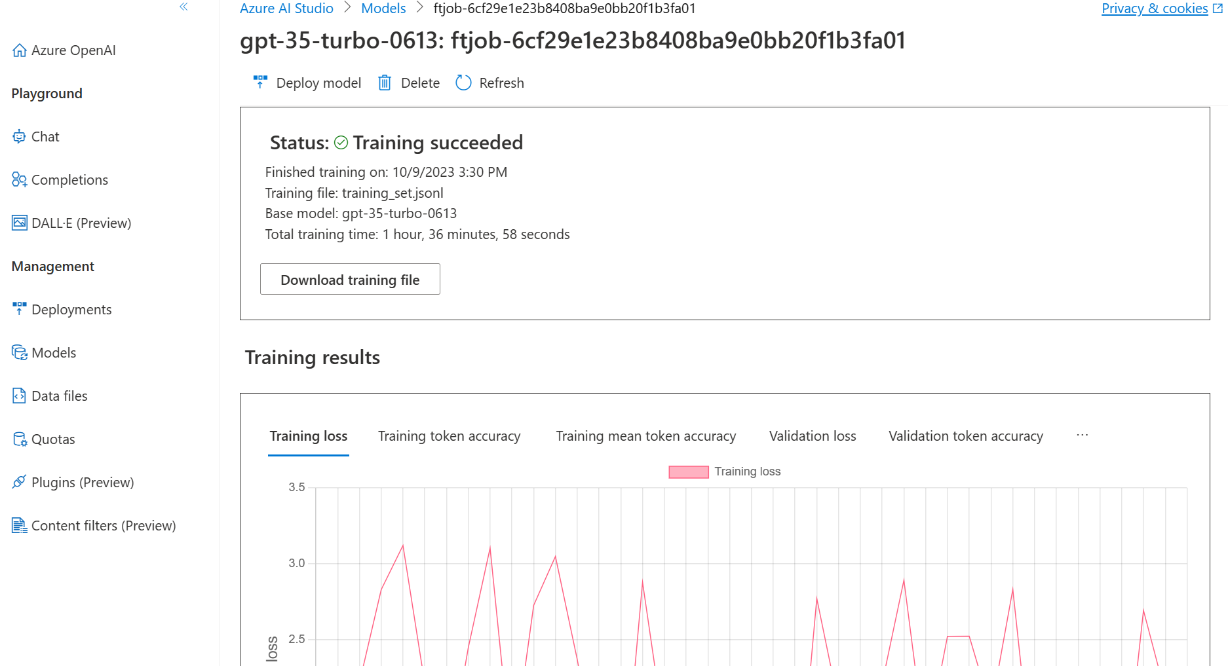Click the Models sidebar icon
Screen dimensions: 1228x666
(x=20, y=353)
